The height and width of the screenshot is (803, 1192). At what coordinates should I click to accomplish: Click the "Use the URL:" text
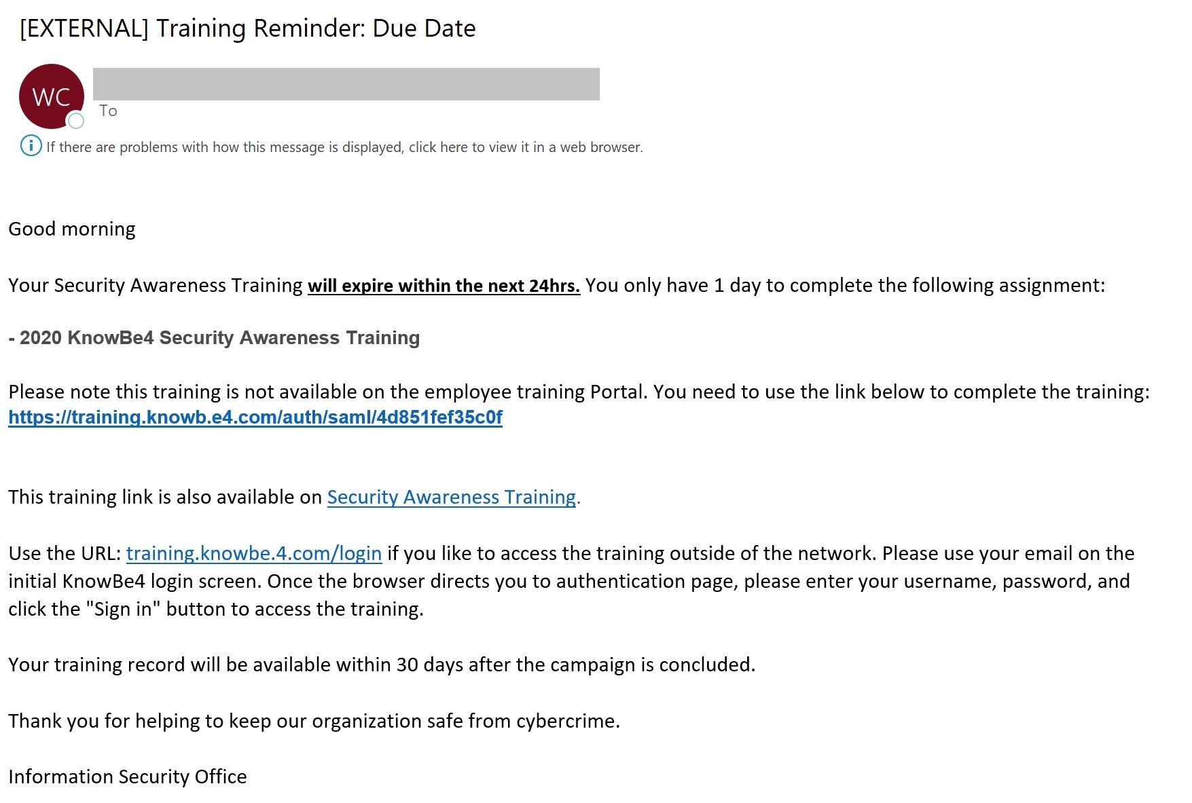[65, 553]
